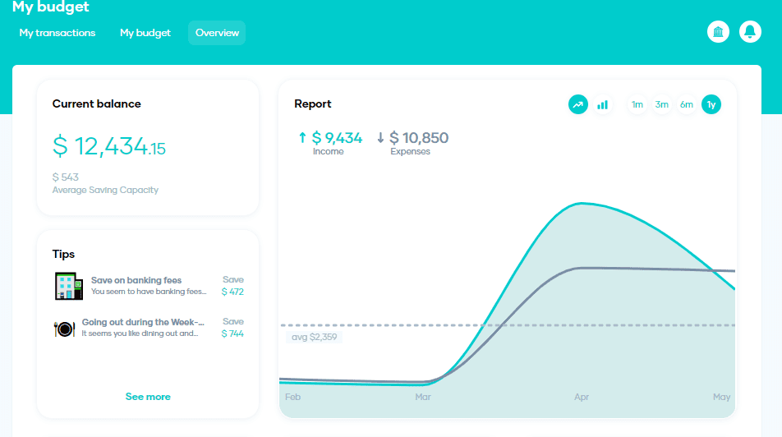
Task: Click the My budget page title
Action: pos(51,7)
